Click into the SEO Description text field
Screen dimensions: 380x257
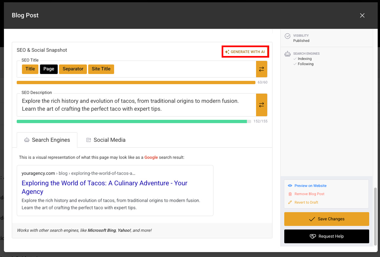pos(136,105)
